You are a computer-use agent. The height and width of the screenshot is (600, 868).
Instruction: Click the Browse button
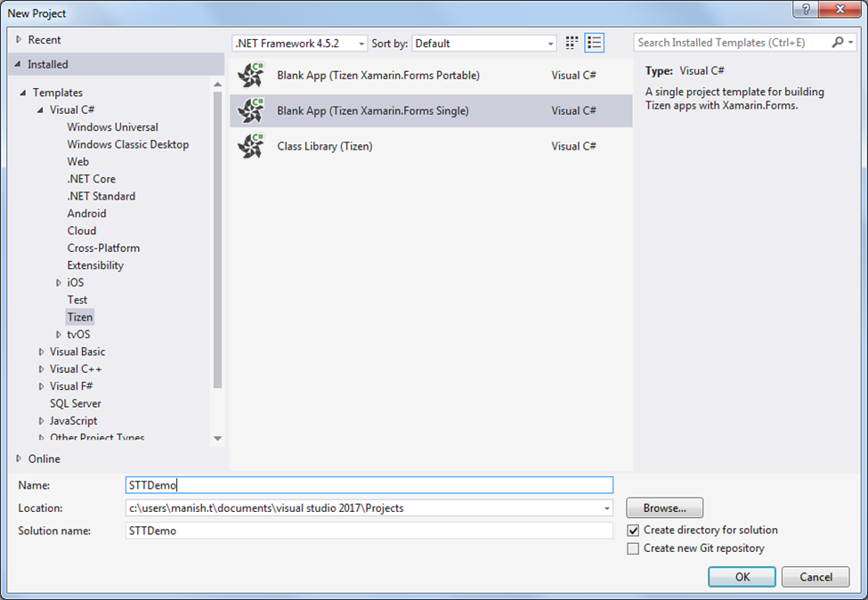coord(664,508)
